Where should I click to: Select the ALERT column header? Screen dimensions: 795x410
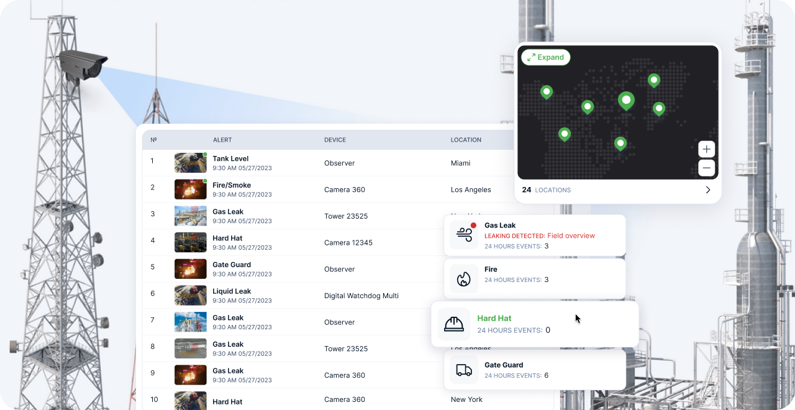click(222, 140)
